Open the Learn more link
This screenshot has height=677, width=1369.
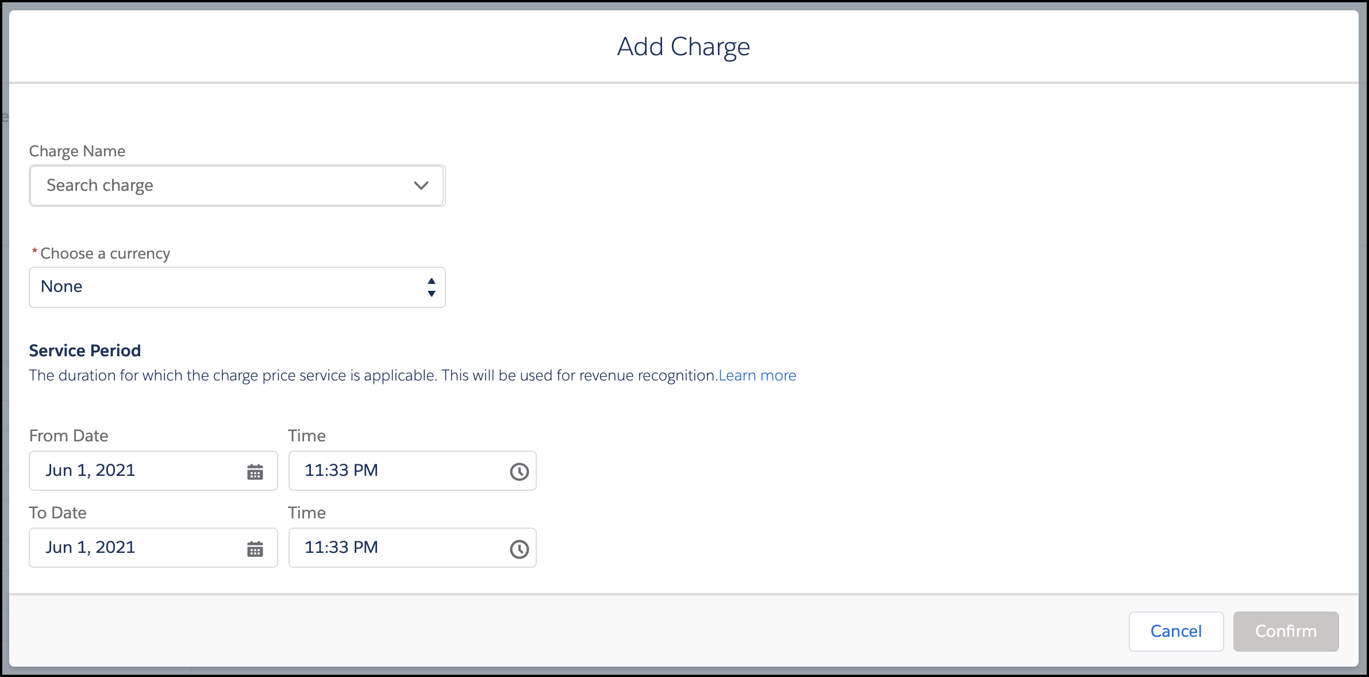pos(757,375)
